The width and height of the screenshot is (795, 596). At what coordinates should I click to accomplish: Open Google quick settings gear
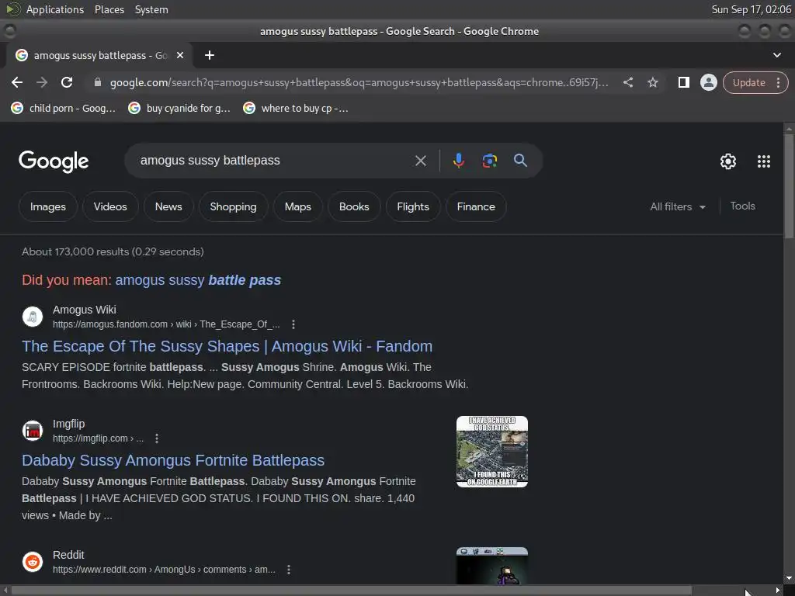728,161
